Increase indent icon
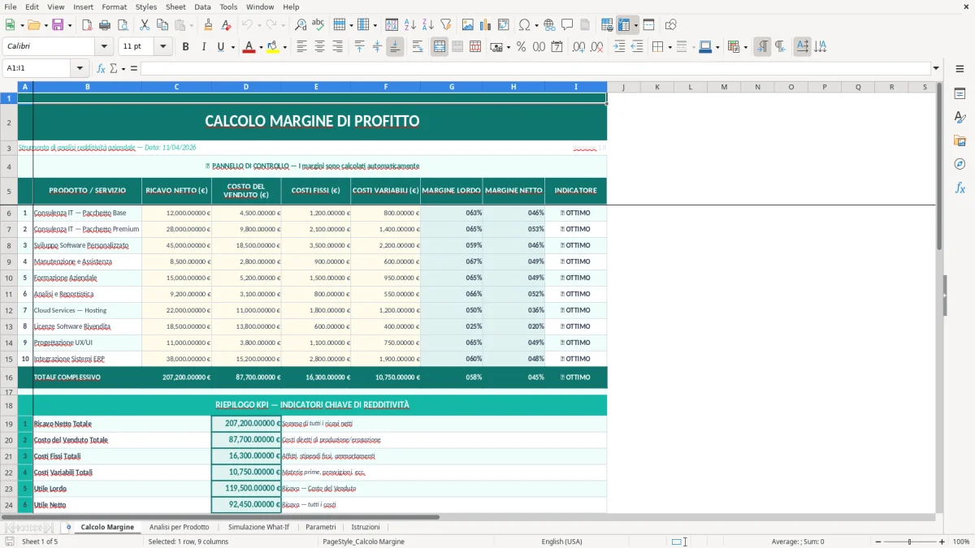 point(619,47)
